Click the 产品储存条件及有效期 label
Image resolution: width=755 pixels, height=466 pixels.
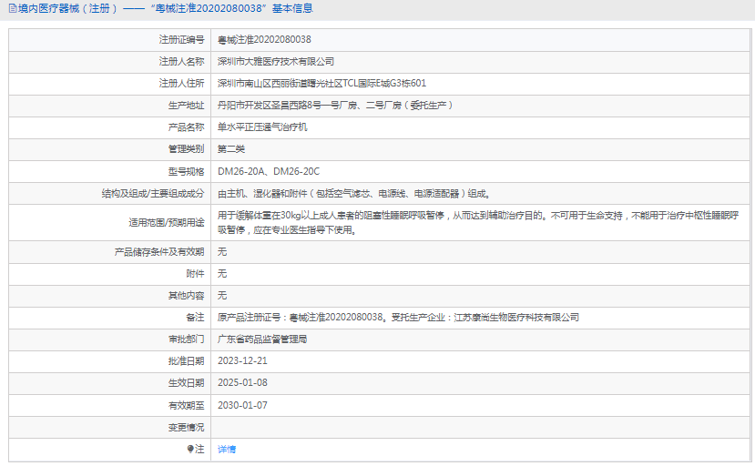[x=159, y=252]
